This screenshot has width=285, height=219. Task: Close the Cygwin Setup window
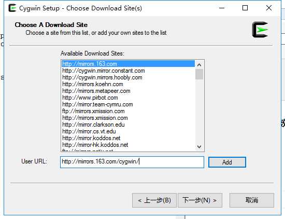[x=268, y=8]
